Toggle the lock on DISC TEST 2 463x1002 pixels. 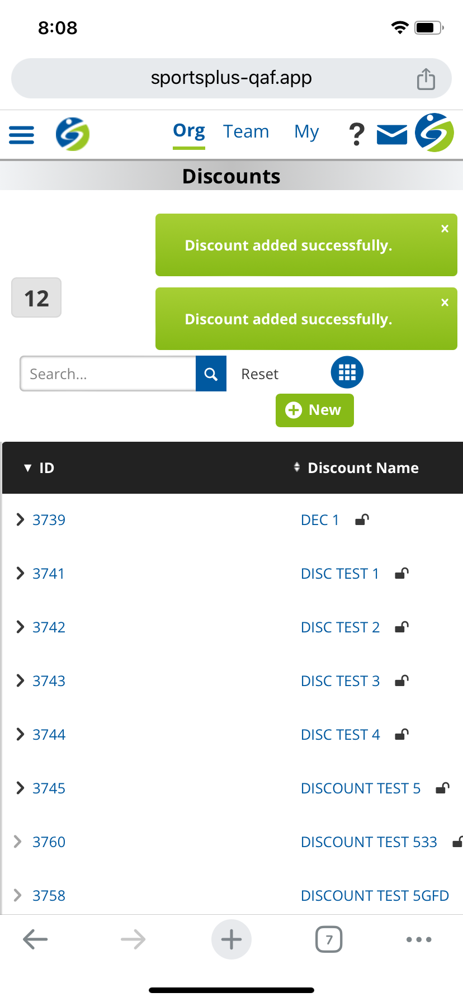click(x=401, y=627)
